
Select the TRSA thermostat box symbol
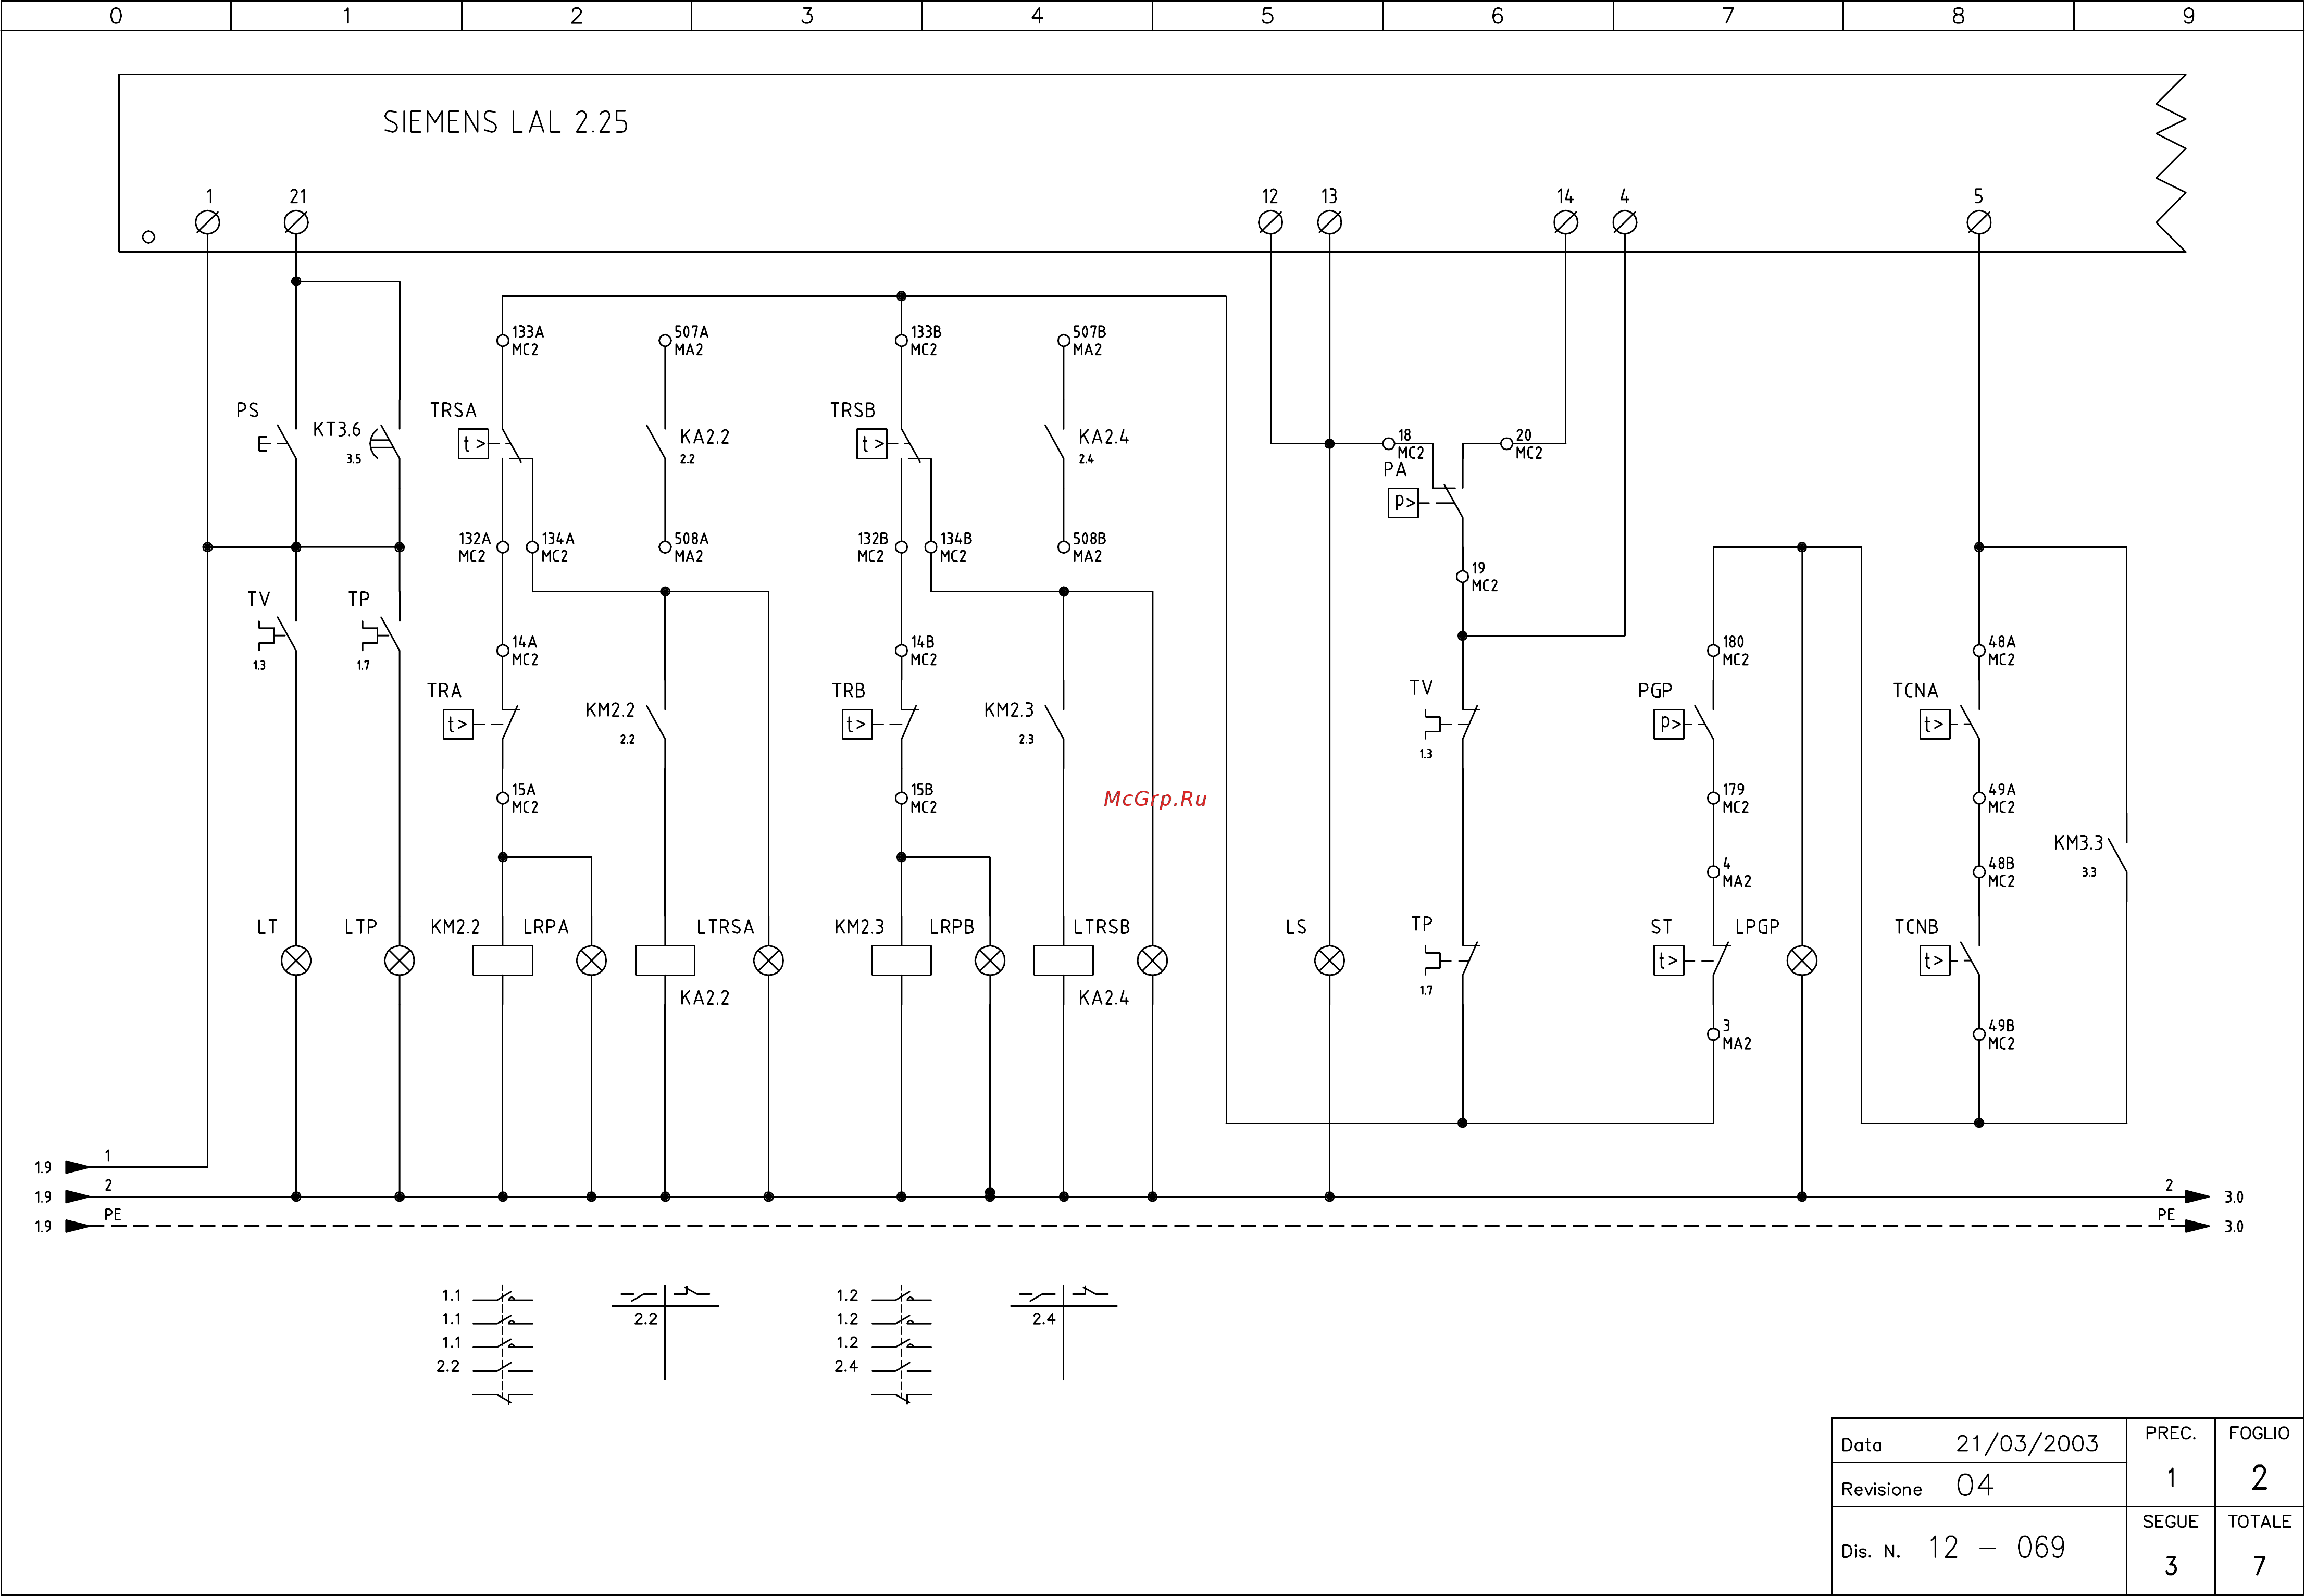473,444
